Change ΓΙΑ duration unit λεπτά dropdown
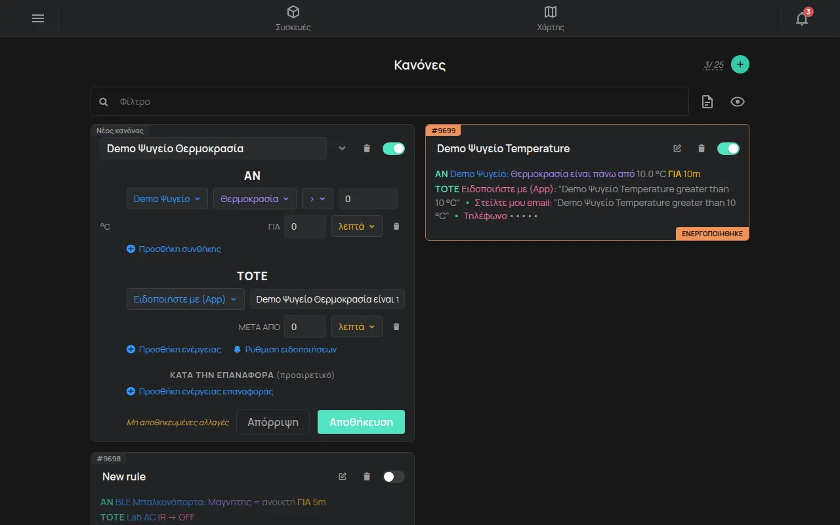 [x=357, y=226]
